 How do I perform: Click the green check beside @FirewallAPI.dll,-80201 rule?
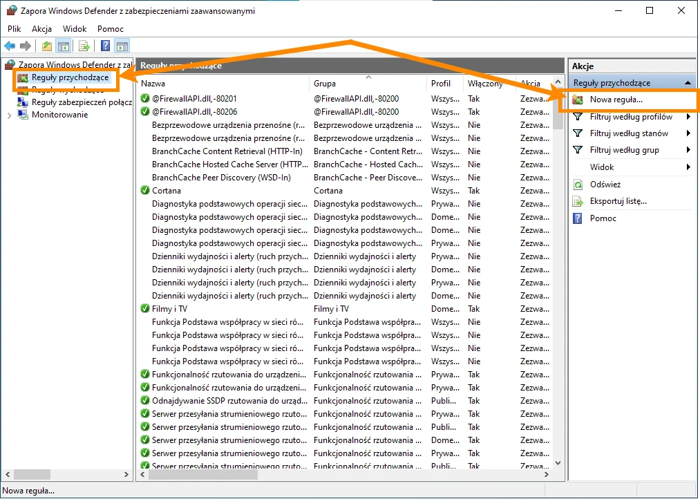(x=144, y=99)
